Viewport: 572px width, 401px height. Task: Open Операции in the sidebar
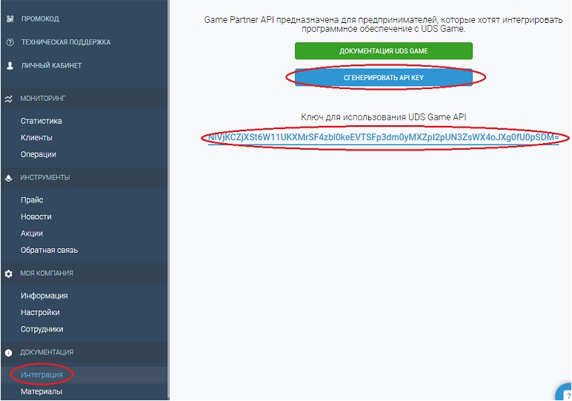pyautogui.click(x=39, y=154)
